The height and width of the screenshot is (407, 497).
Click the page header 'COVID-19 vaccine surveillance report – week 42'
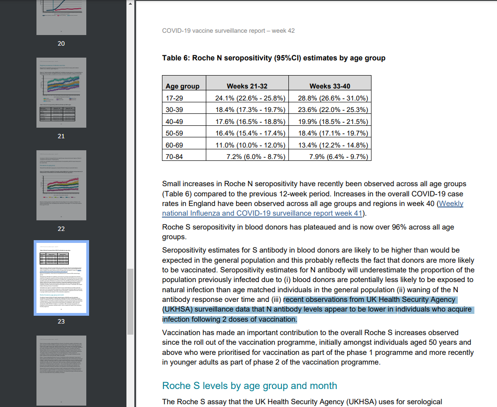228,31
